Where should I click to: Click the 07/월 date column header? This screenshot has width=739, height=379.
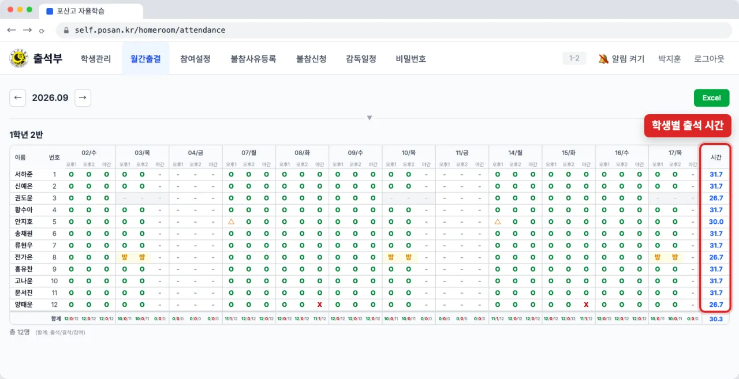click(x=249, y=153)
